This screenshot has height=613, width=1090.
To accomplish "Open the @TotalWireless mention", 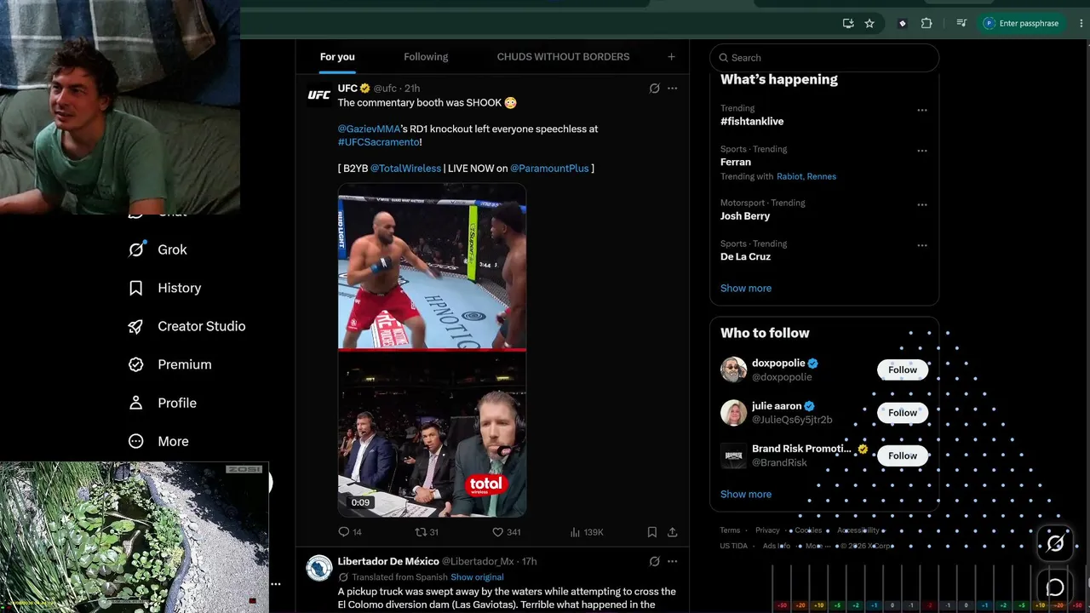I will tap(405, 169).
